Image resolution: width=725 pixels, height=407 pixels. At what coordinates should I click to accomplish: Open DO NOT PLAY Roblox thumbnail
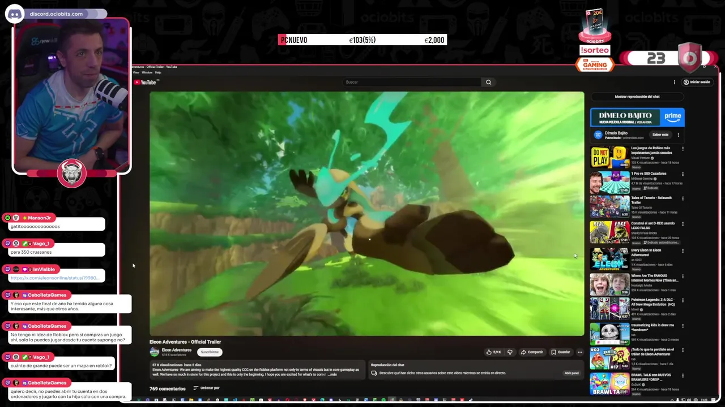(x=609, y=157)
